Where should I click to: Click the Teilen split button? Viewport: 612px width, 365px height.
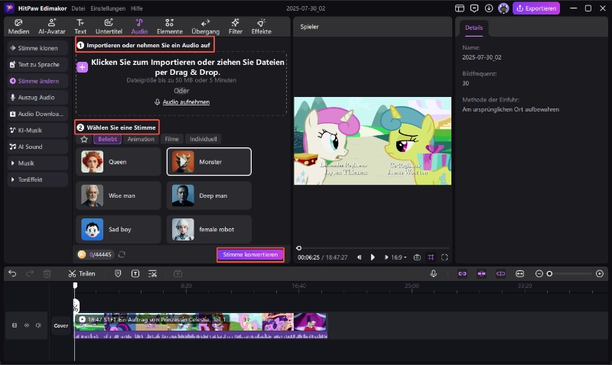[82, 273]
